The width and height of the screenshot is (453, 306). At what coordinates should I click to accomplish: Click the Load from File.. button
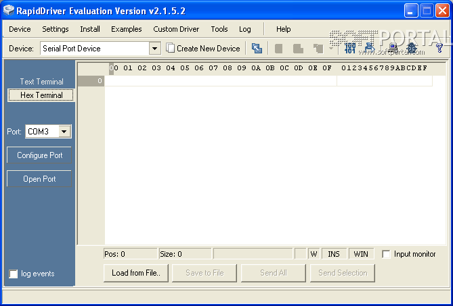tap(136, 273)
